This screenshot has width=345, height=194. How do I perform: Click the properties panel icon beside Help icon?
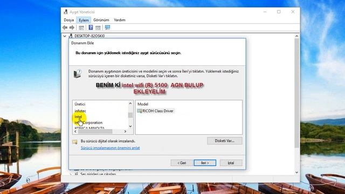click(98, 27)
